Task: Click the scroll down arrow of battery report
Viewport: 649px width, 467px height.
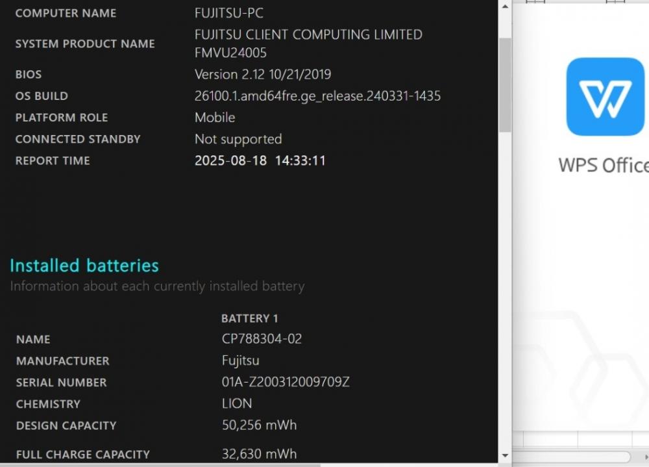Action: pos(505,455)
